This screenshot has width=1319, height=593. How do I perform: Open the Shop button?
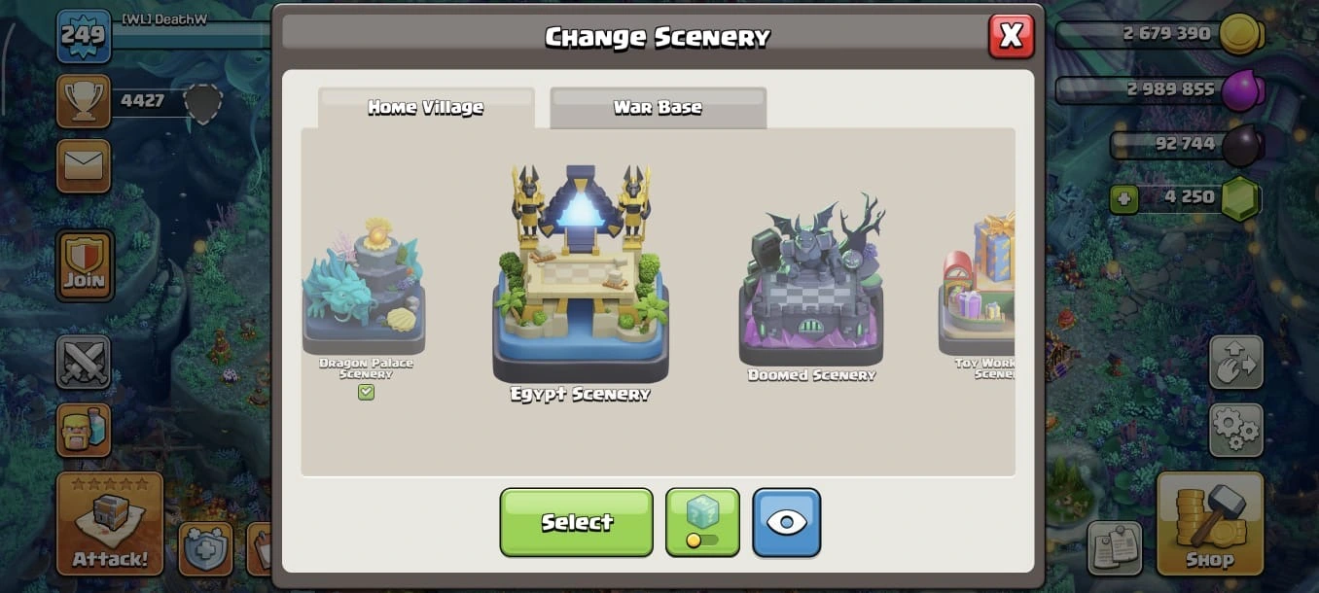click(x=1210, y=523)
